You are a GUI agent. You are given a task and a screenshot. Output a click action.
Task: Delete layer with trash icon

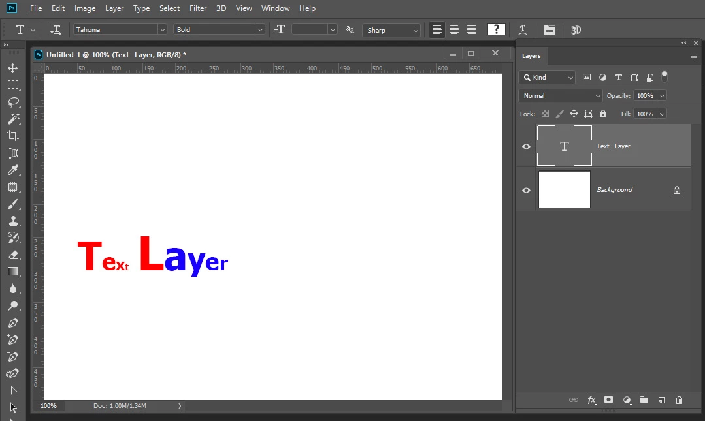tap(679, 400)
